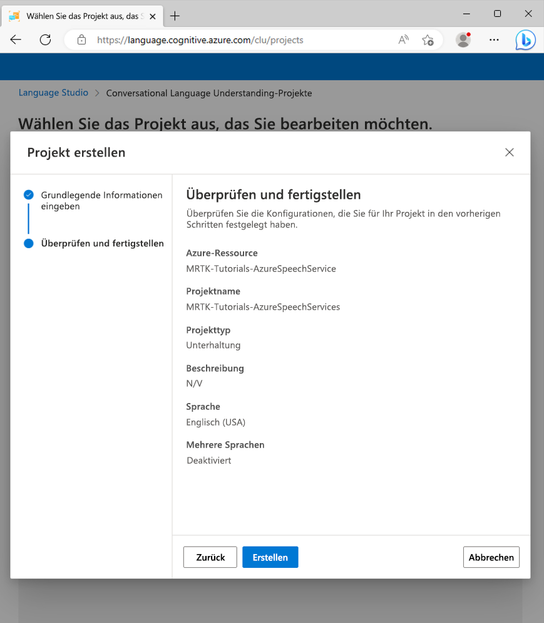Open the browser settings and more menu
Image resolution: width=544 pixels, height=623 pixels.
click(494, 39)
